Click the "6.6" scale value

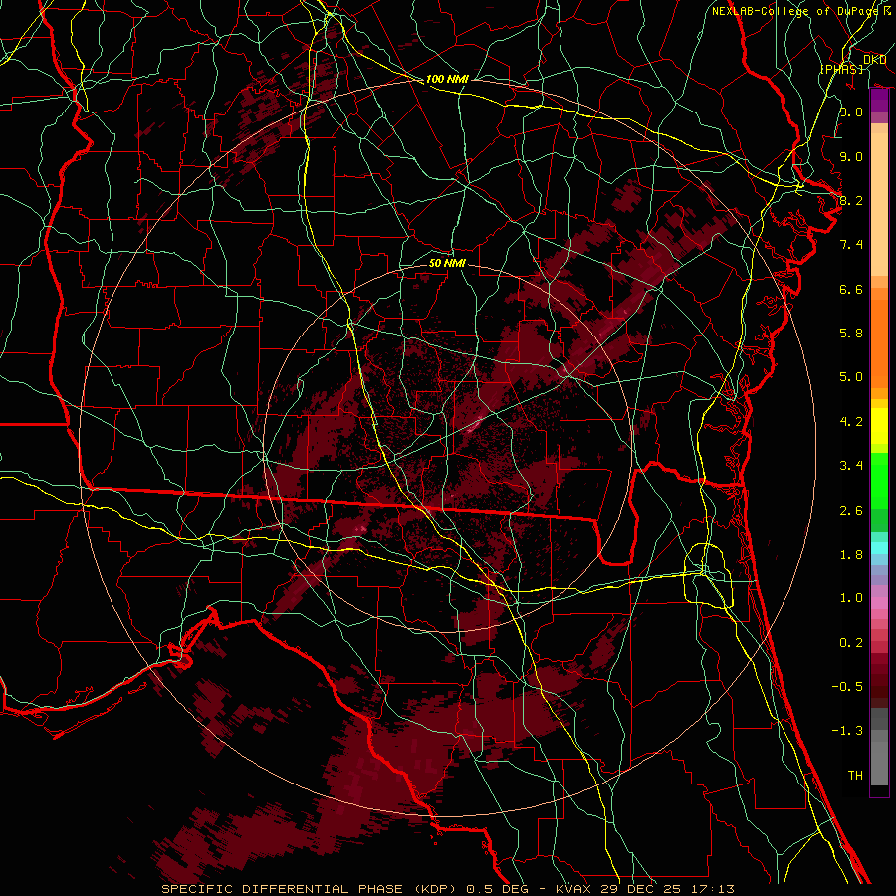(x=851, y=289)
